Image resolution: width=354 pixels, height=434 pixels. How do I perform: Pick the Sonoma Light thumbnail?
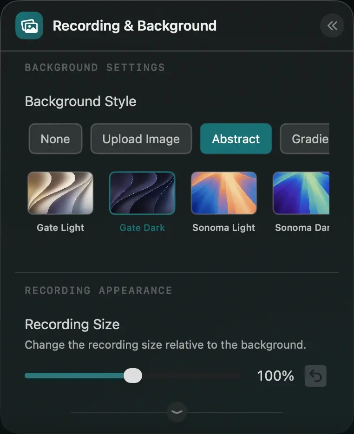click(224, 193)
